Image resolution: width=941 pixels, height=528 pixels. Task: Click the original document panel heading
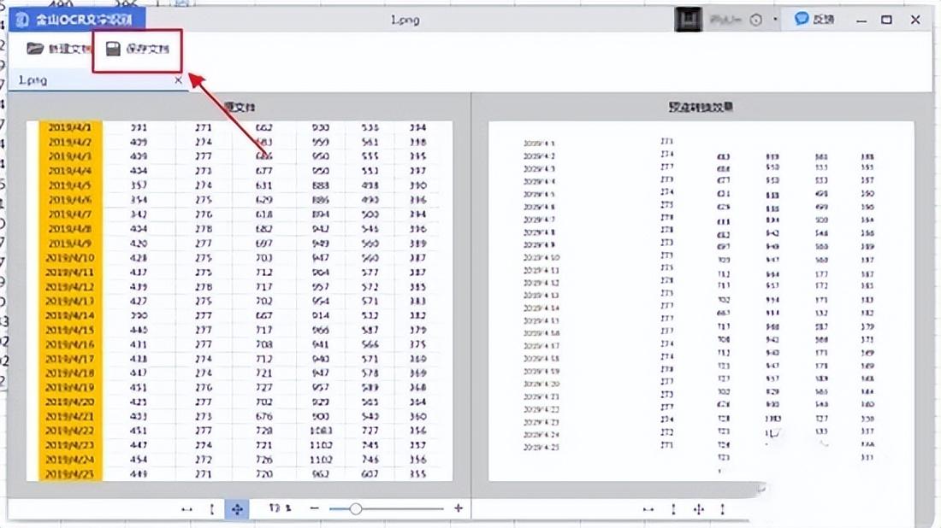pyautogui.click(x=240, y=108)
